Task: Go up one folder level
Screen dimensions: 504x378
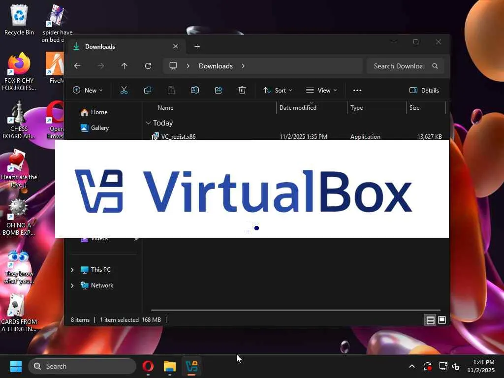Action: click(125, 66)
